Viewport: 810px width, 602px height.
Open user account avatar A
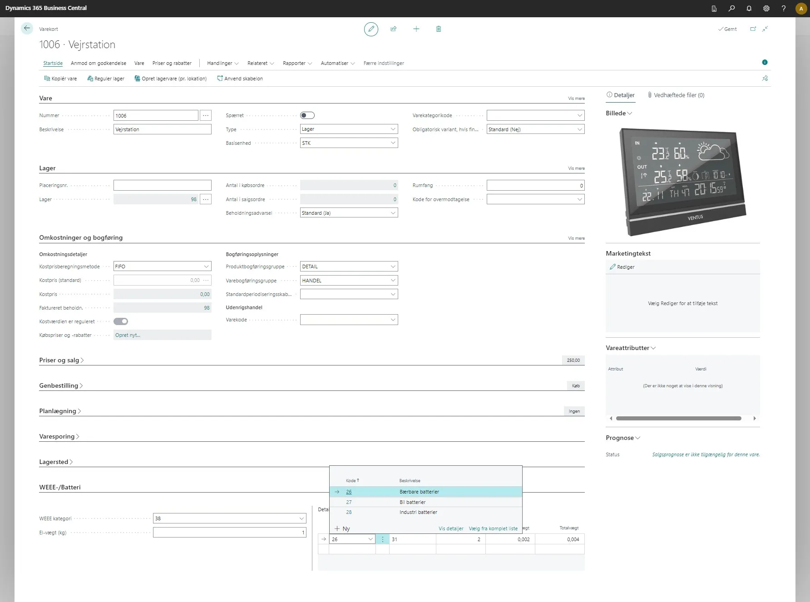click(x=801, y=9)
